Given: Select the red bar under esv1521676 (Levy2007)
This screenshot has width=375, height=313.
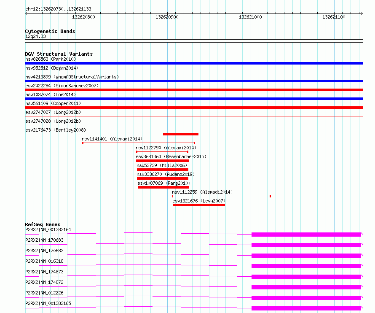Looking at the screenshot, I should point(199,205).
